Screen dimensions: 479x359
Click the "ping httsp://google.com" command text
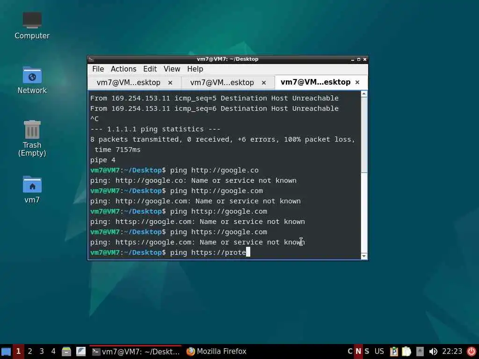(x=218, y=211)
